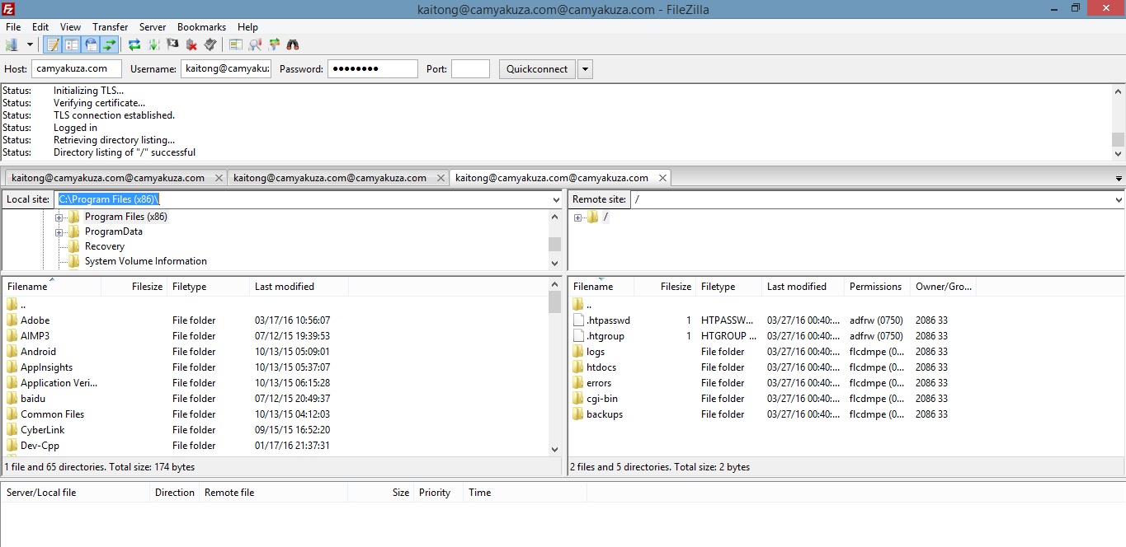This screenshot has width=1126, height=547.
Task: Open the Remote site path dropdown
Action: (x=1118, y=199)
